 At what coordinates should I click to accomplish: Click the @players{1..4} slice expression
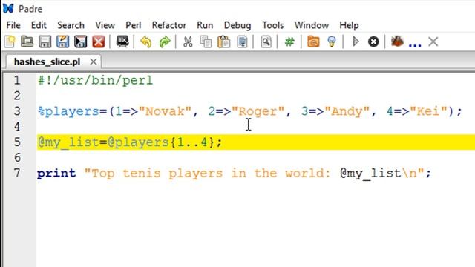point(161,142)
